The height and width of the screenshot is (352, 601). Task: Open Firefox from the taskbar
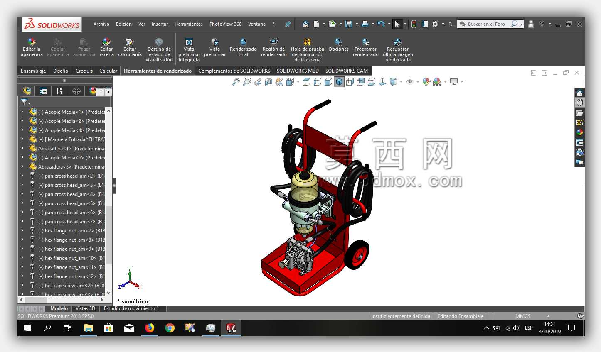click(x=149, y=328)
